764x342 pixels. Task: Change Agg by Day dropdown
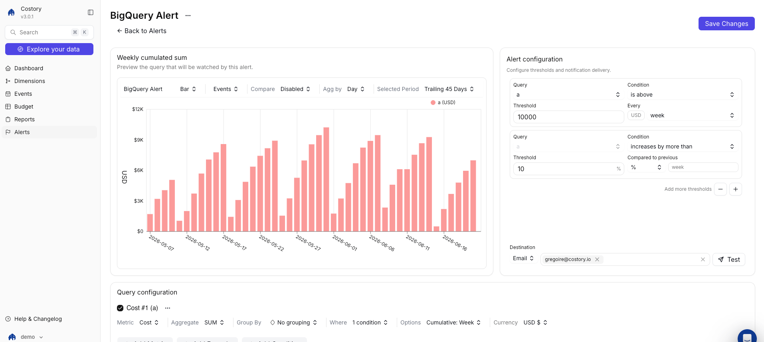356,89
